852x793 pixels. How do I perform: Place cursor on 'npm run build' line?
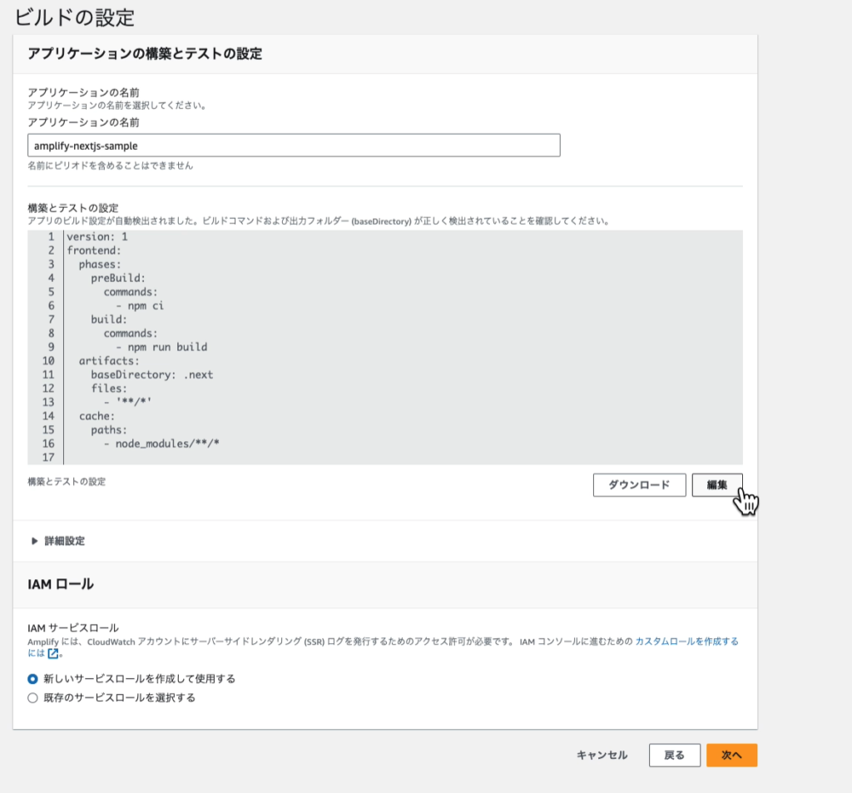(x=161, y=347)
